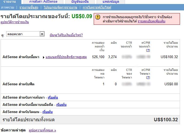Image resolution: width=184 pixels, height=133 pixels.
Task: Open the [?] help under eCPM โฆษณา
Action: click(148, 77)
